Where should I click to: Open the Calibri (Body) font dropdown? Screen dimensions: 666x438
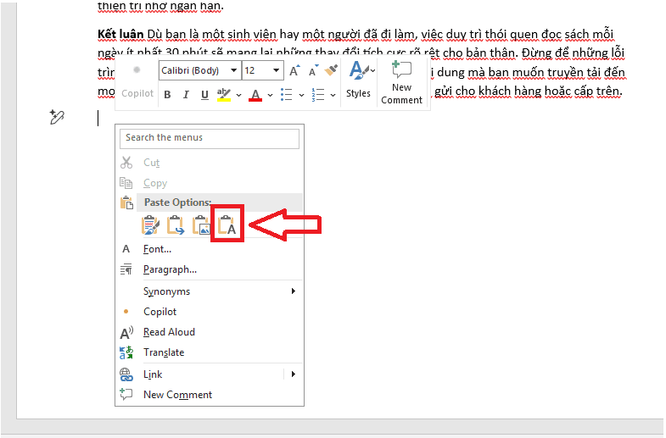(x=199, y=71)
